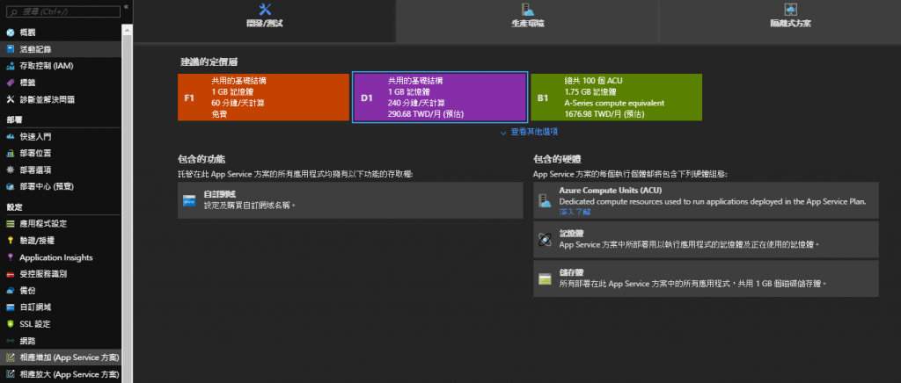Image resolution: width=901 pixels, height=383 pixels.
Task: Select the green B1 pricing tier card
Action: (616, 98)
